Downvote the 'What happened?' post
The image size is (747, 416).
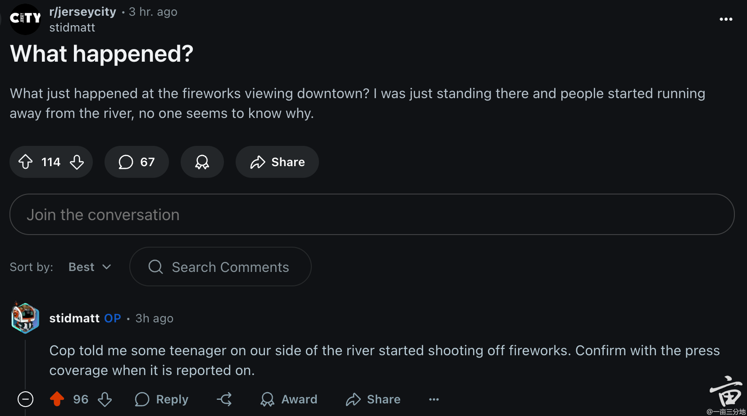pos(77,162)
